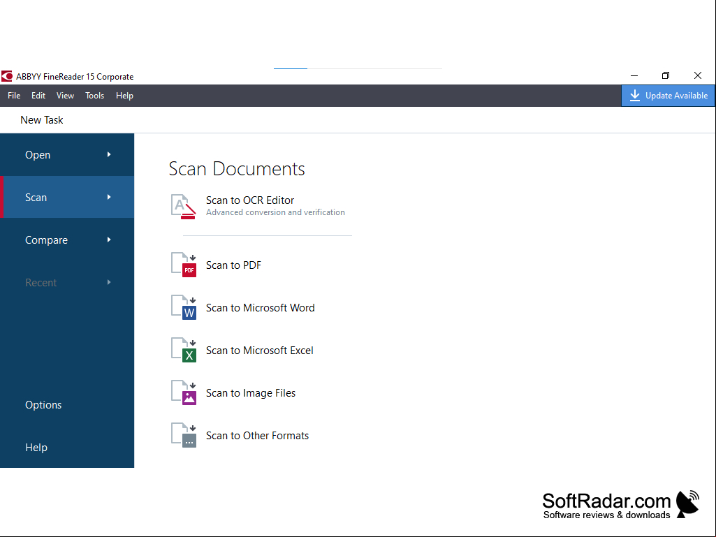Image resolution: width=716 pixels, height=537 pixels.
Task: Open the Edit menu
Action: pyautogui.click(x=38, y=96)
